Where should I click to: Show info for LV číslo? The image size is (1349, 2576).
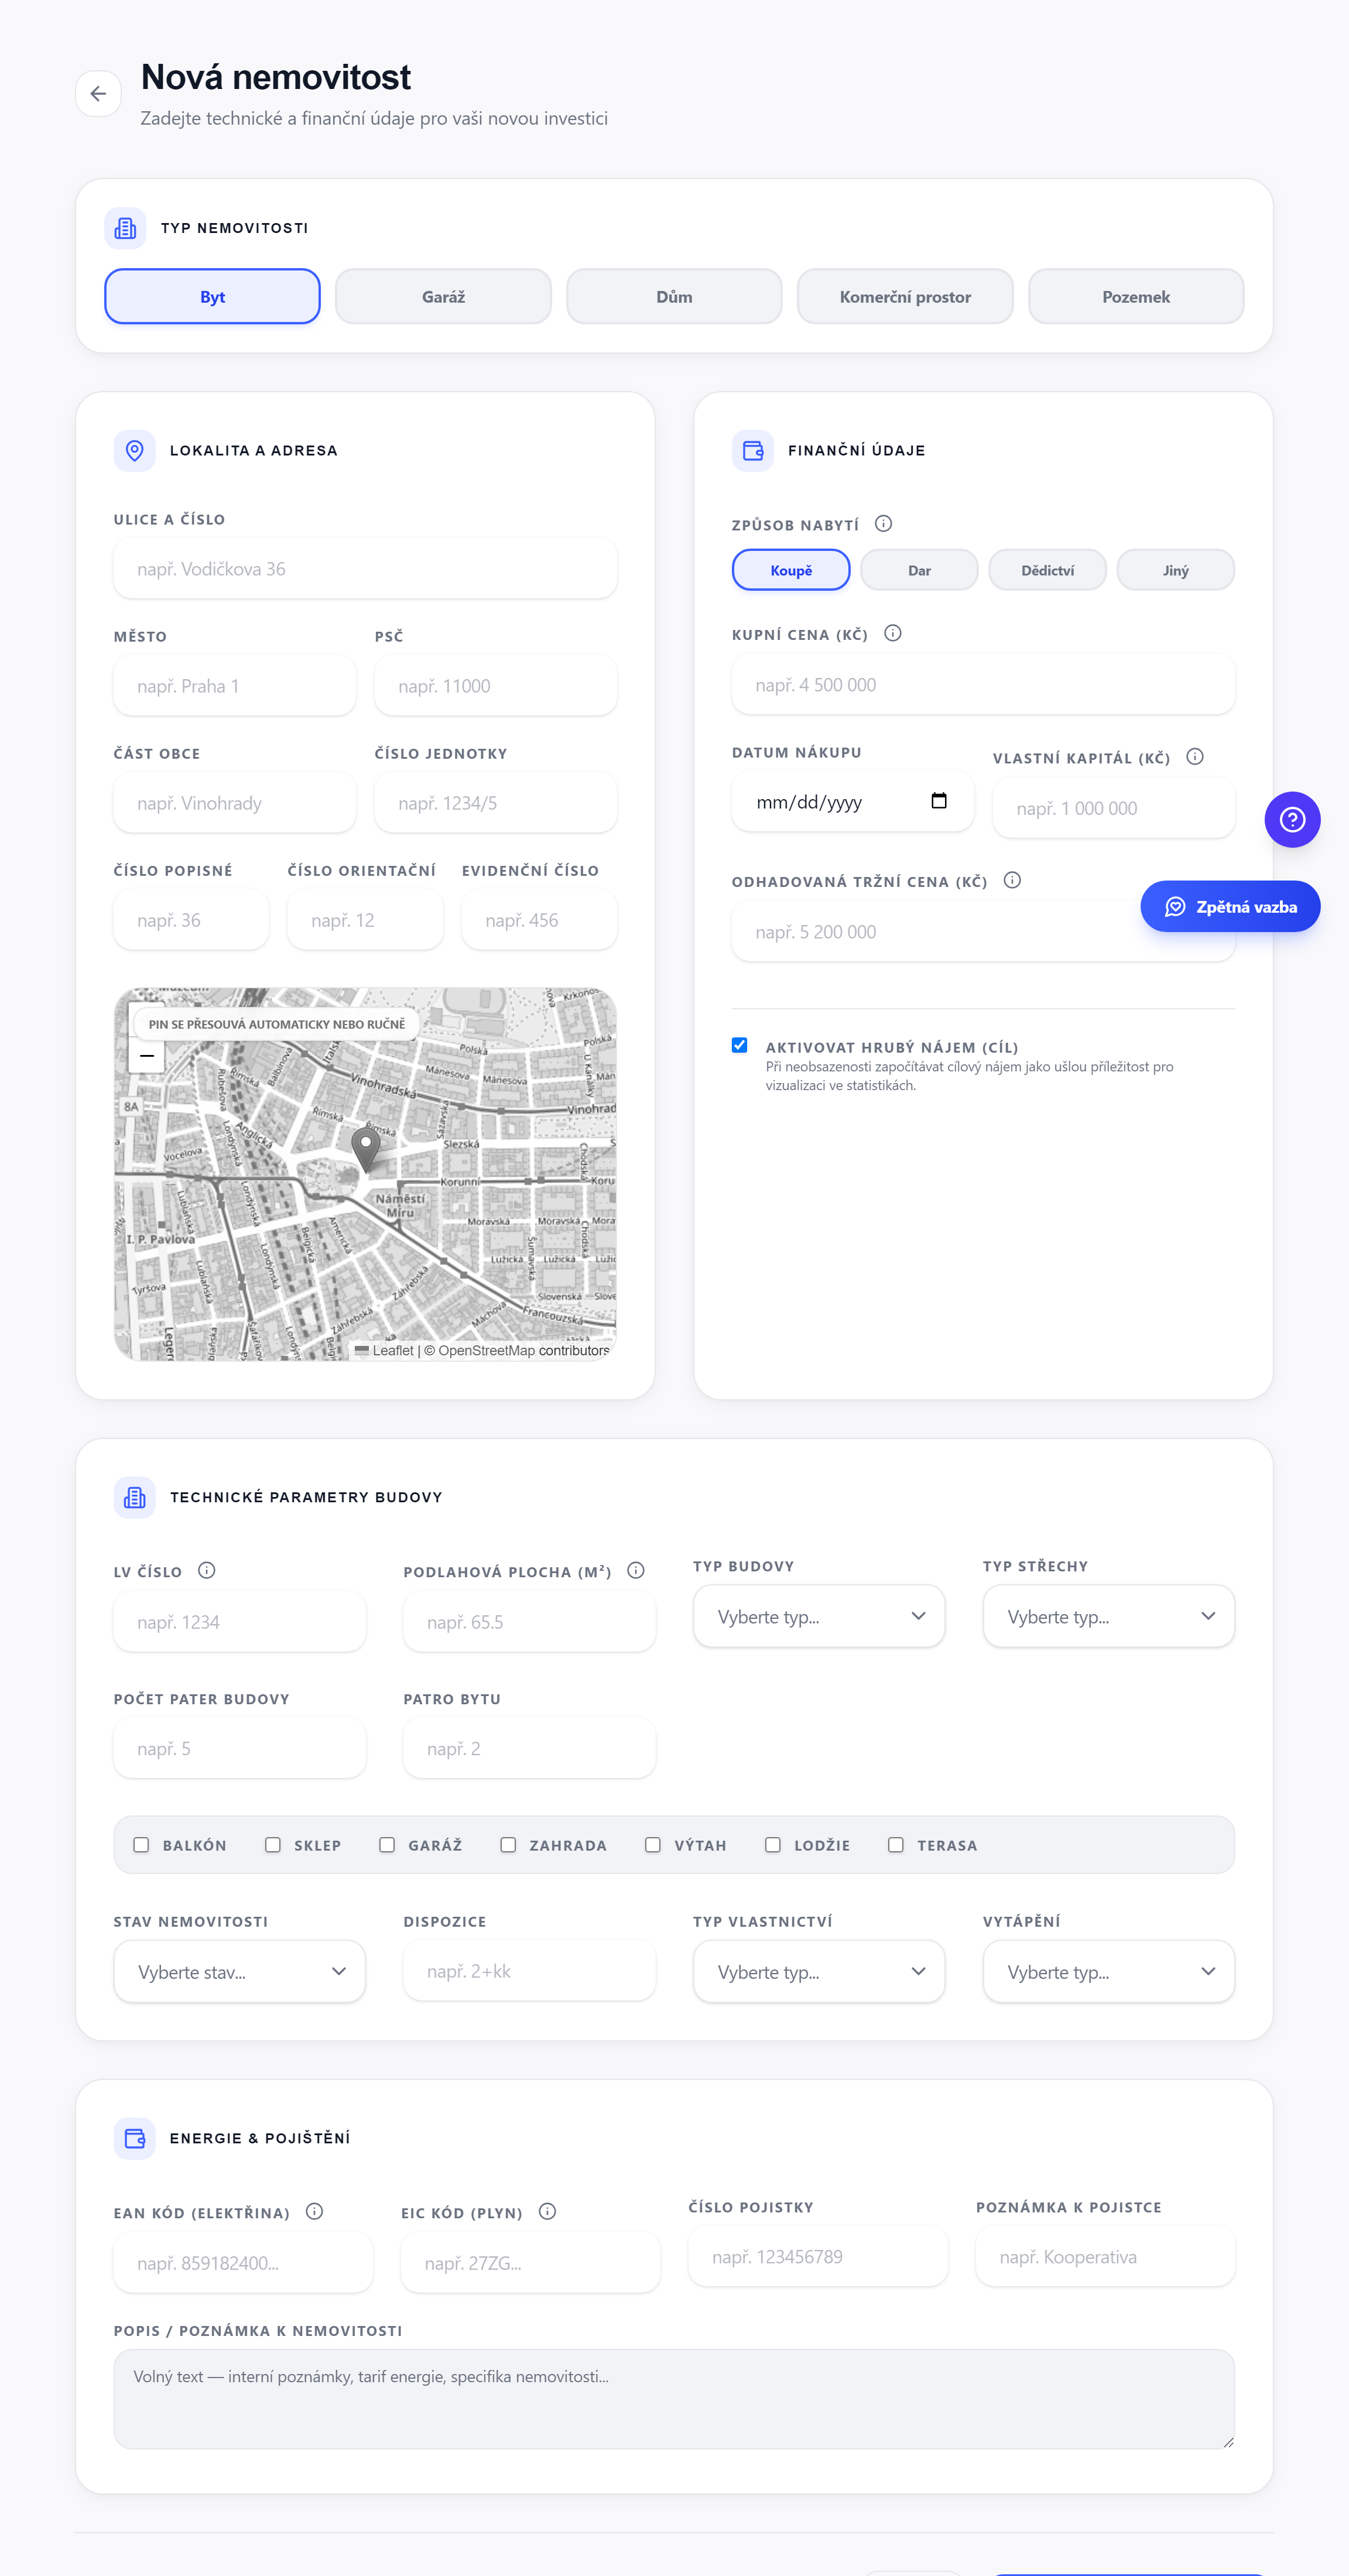pyautogui.click(x=207, y=1570)
